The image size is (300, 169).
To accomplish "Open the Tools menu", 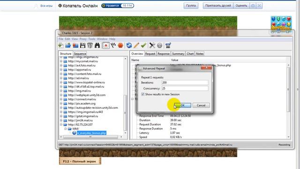I will [92, 39].
